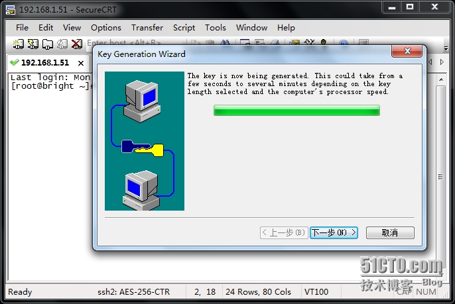The width and height of the screenshot is (455, 304).
Task: Click the 取消 cancel button
Action: tap(390, 232)
